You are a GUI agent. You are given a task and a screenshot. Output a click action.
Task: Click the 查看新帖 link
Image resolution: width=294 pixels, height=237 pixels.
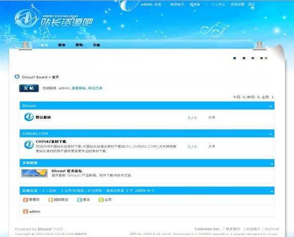coord(79,88)
